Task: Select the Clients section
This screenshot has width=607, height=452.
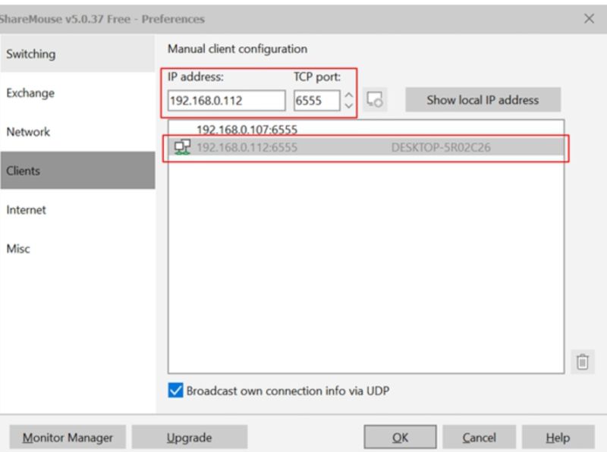Action: pyautogui.click(x=77, y=171)
